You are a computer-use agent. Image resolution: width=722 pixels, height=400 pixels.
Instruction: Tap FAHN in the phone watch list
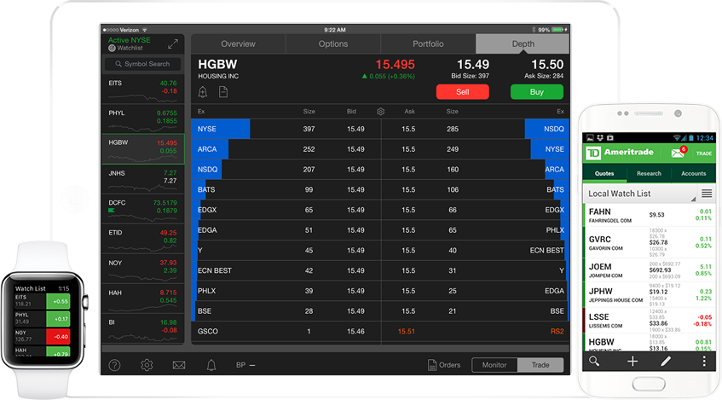pos(649,215)
